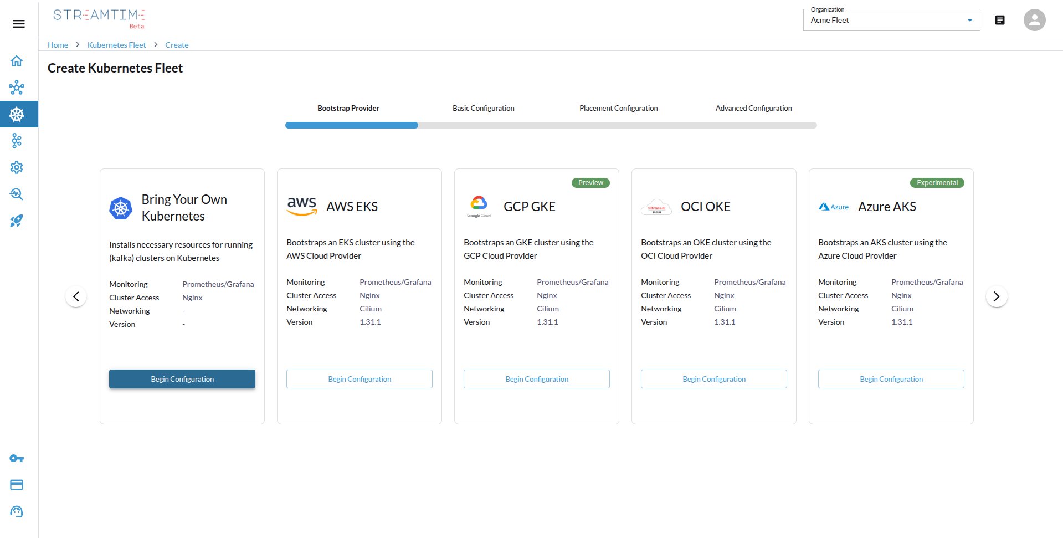This screenshot has height=538, width=1063.
Task: Open the rocket launch sidebar icon
Action: pyautogui.click(x=17, y=221)
